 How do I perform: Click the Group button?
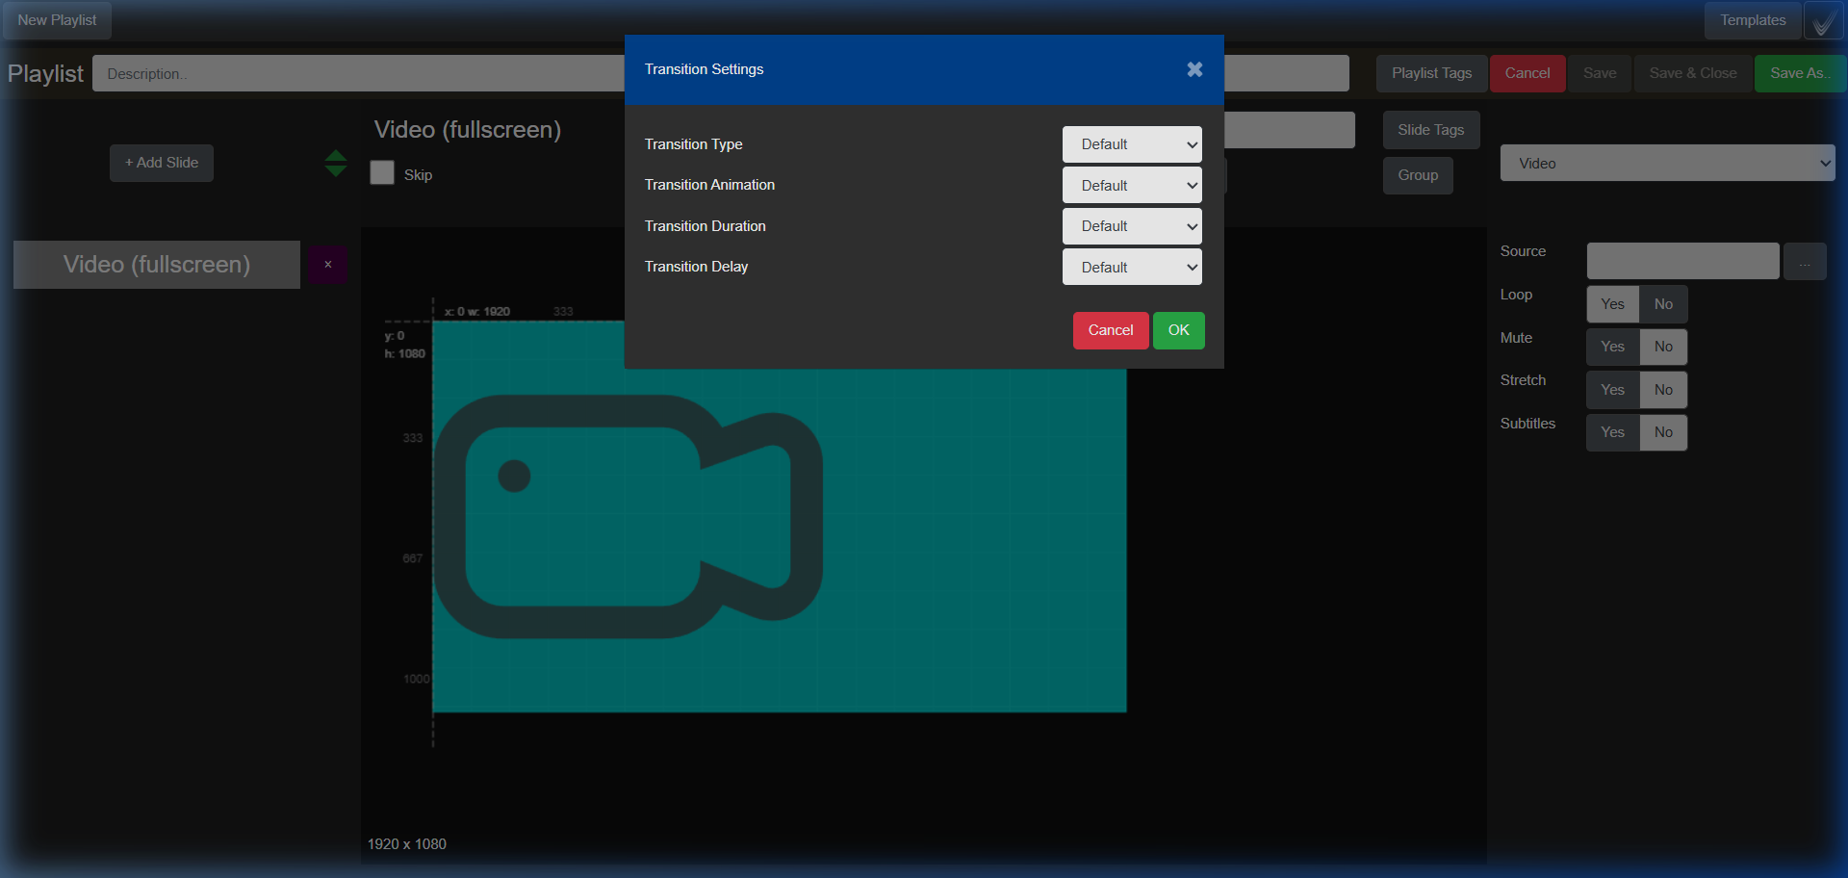1418,175
